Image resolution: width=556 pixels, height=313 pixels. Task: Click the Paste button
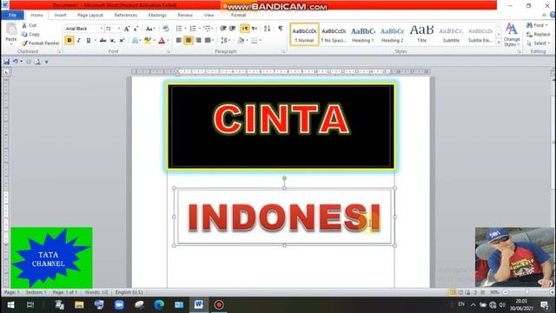(11, 33)
